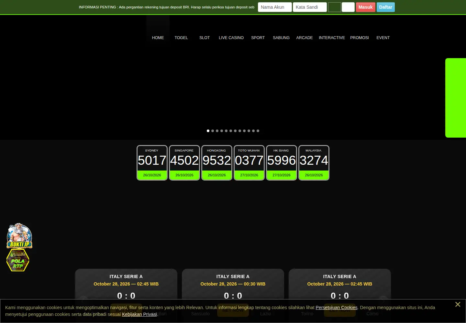
Task: Open the Singapore 4502 result card
Action: 184,163
